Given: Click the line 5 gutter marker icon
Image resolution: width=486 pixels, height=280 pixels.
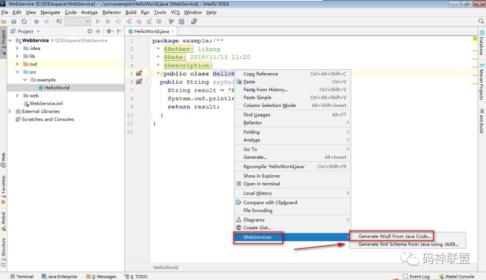Looking at the screenshot, I should click(139, 73).
